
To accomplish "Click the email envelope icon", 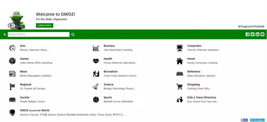I will [x=262, y=34].
